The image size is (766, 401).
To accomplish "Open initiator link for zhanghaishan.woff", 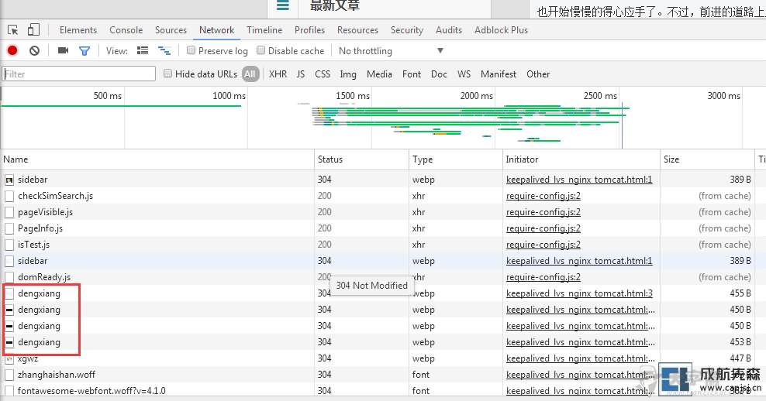I will coord(581,375).
